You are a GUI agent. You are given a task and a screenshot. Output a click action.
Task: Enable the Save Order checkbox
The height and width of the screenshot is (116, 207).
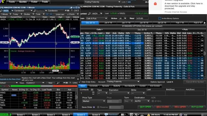click(x=80, y=107)
